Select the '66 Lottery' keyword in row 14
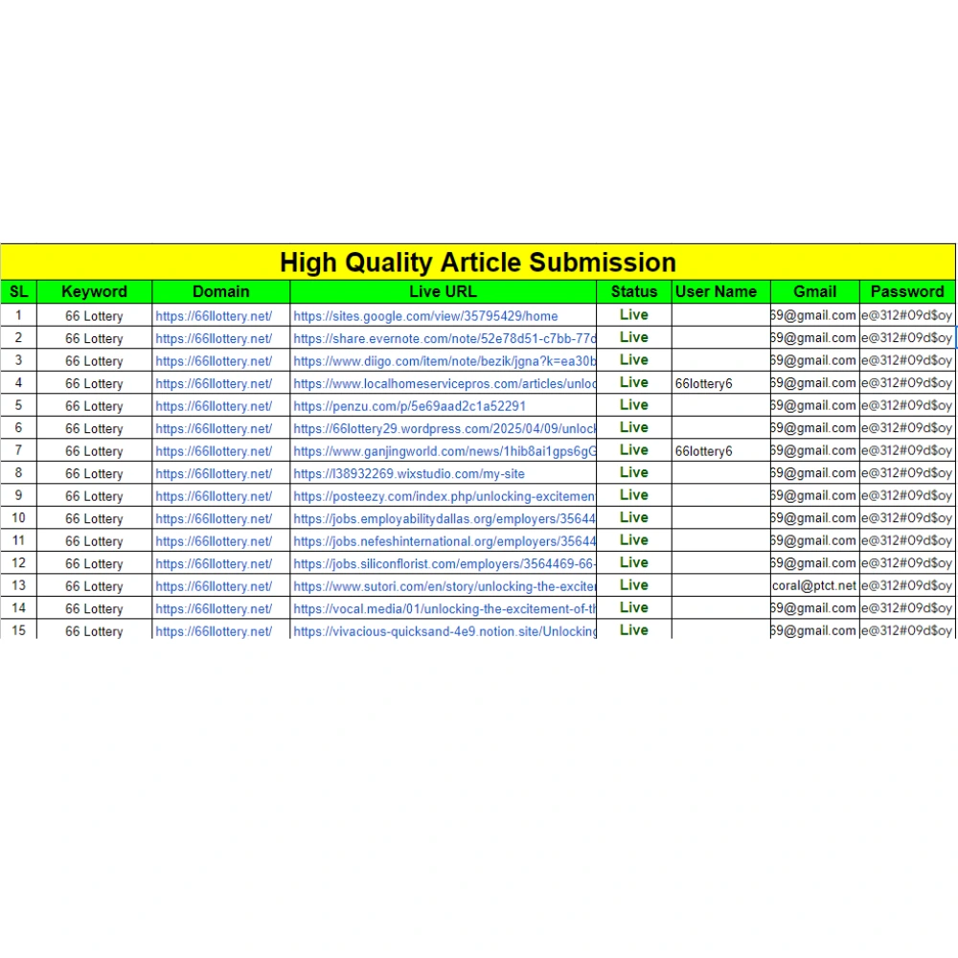Screen dimensions: 958x958 tap(94, 609)
